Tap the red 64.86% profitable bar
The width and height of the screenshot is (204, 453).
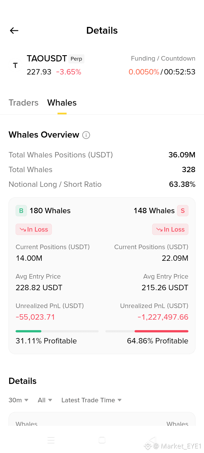pos(161,331)
